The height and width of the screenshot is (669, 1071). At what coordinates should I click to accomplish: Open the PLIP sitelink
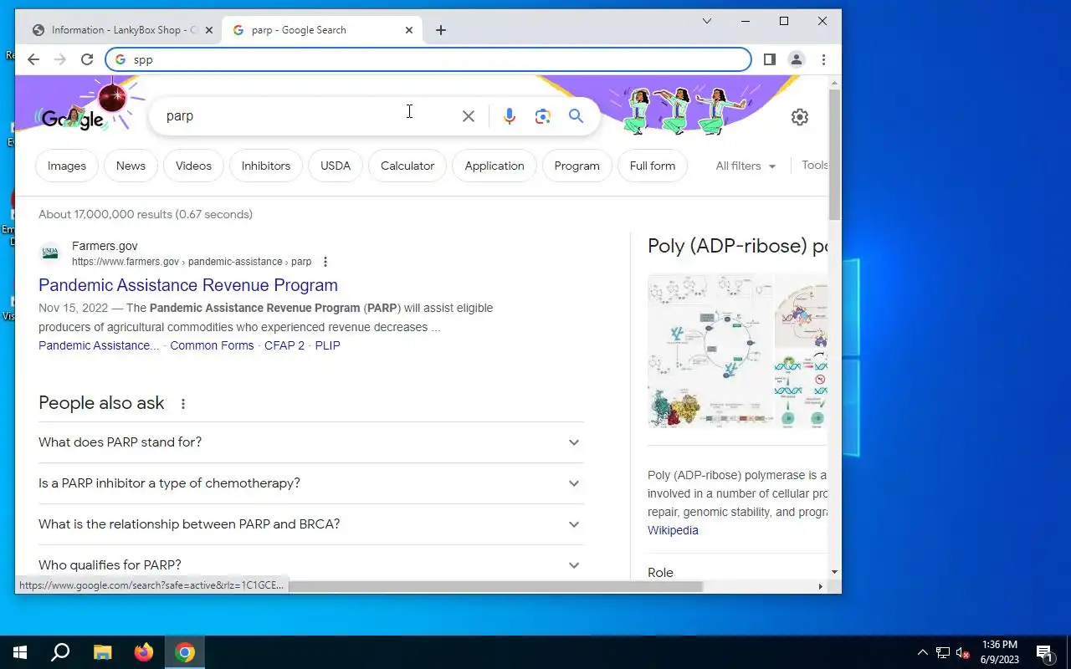[327, 345]
